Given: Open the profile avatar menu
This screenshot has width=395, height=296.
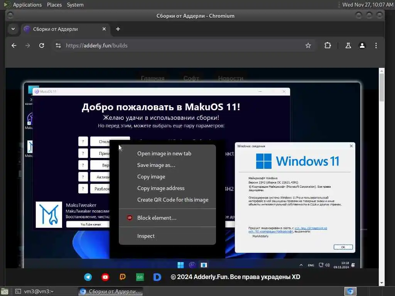Looking at the screenshot, I should 362,45.
